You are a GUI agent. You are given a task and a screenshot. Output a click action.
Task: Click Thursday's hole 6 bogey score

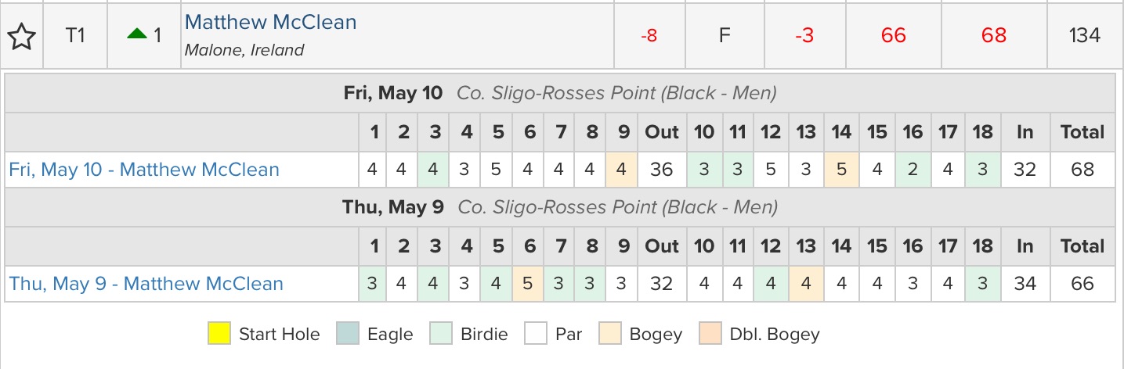(529, 284)
